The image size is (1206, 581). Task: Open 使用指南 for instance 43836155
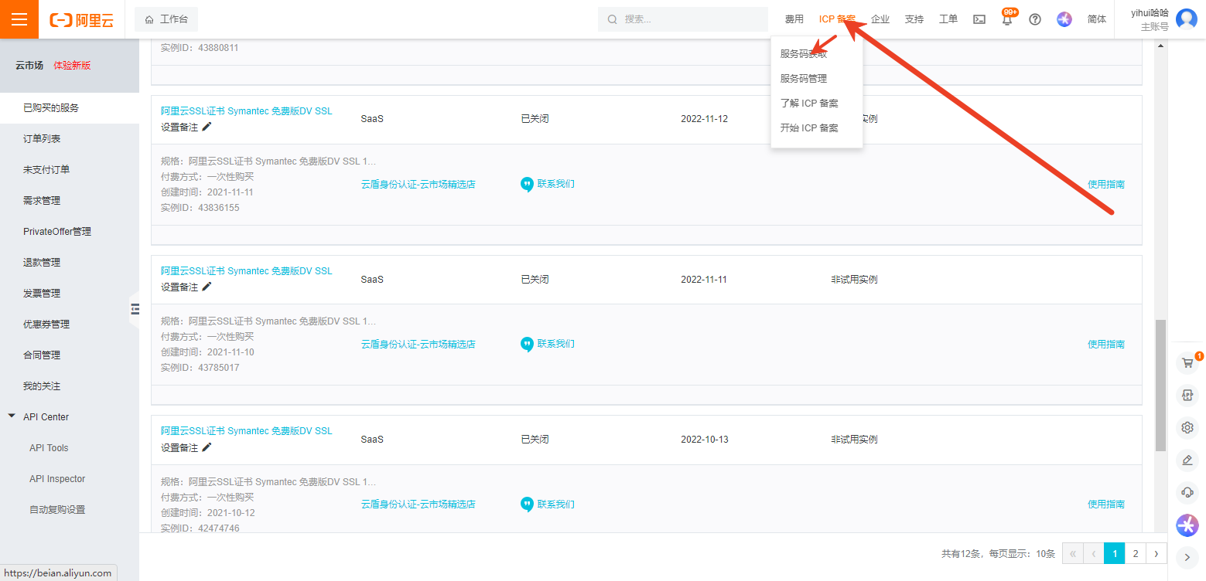click(x=1106, y=184)
